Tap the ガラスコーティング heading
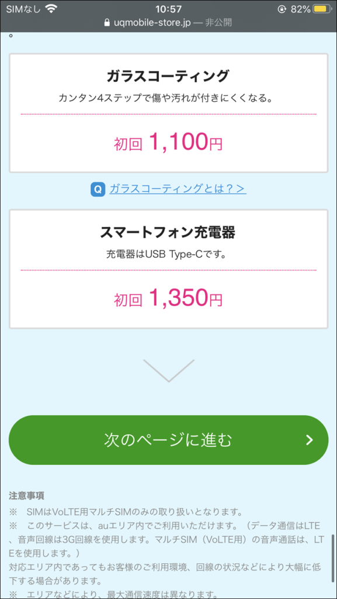Screen dimensions: 337x599 pyautogui.click(x=168, y=77)
